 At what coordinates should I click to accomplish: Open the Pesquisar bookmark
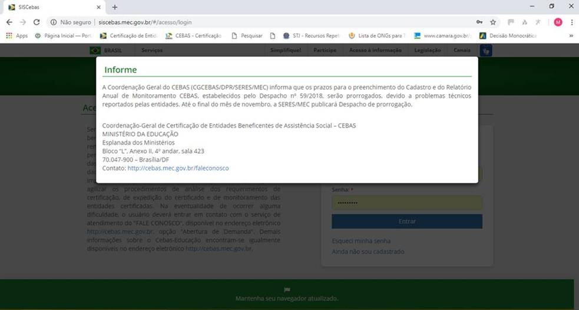click(x=247, y=36)
